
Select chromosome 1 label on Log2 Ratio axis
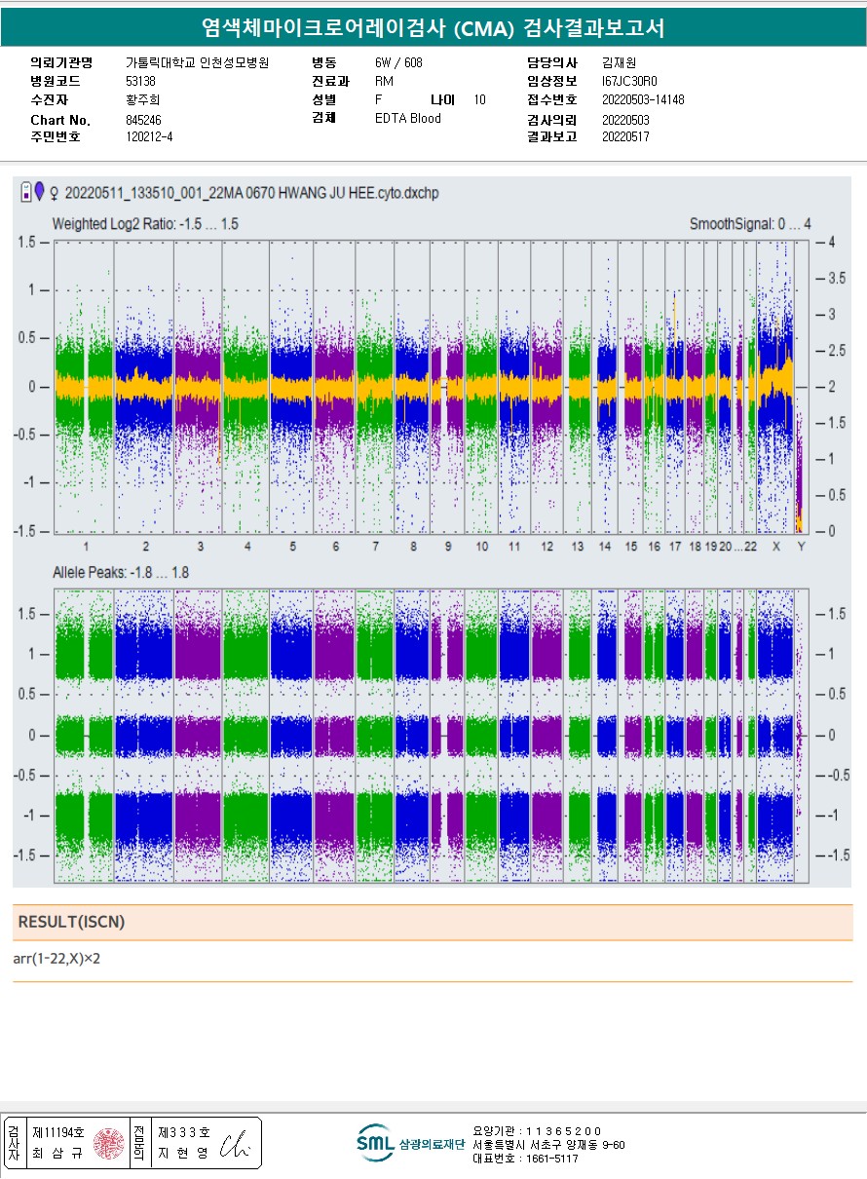click(x=86, y=547)
